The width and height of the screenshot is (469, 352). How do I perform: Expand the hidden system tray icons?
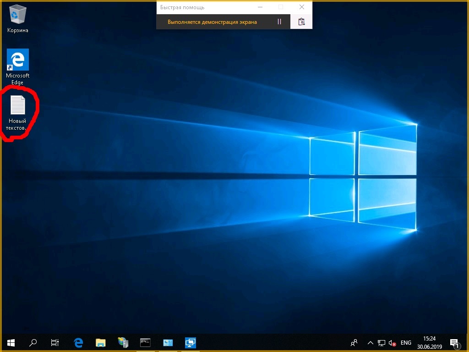370,342
